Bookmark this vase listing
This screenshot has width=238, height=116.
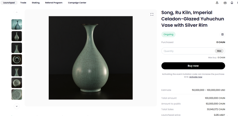[222, 35]
